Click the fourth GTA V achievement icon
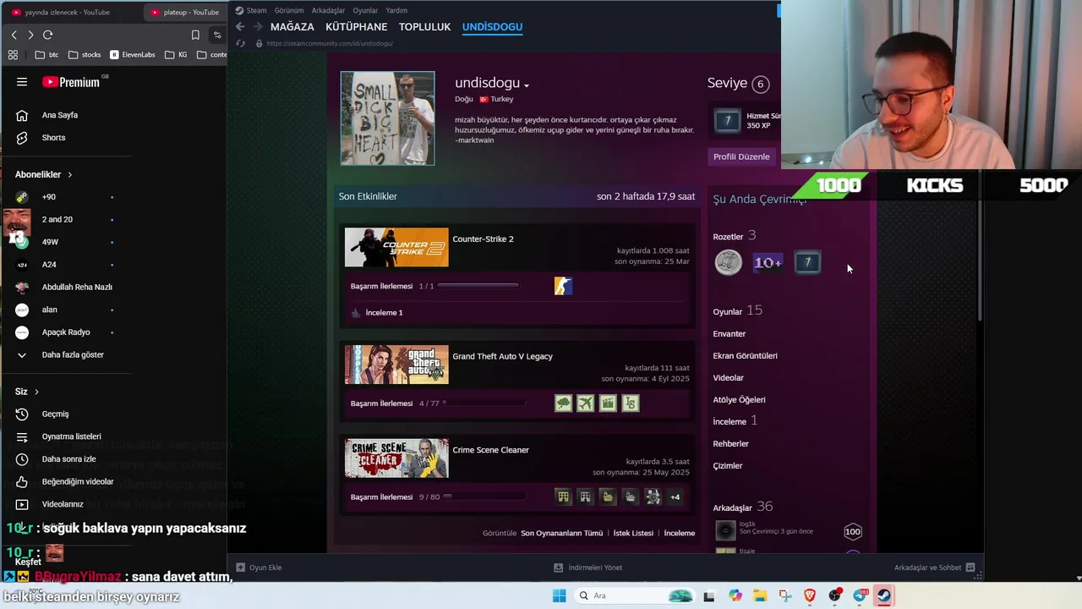 pyautogui.click(x=631, y=403)
